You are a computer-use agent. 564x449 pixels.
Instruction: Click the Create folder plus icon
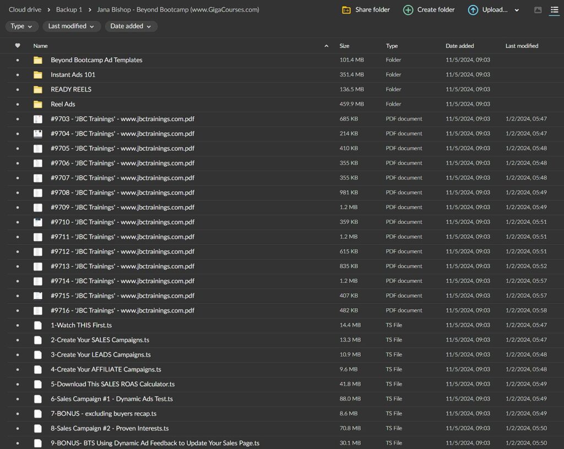408,10
